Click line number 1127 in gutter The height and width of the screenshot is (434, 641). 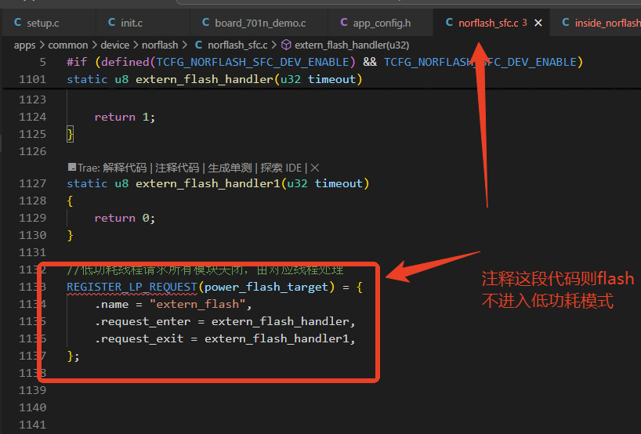click(33, 183)
